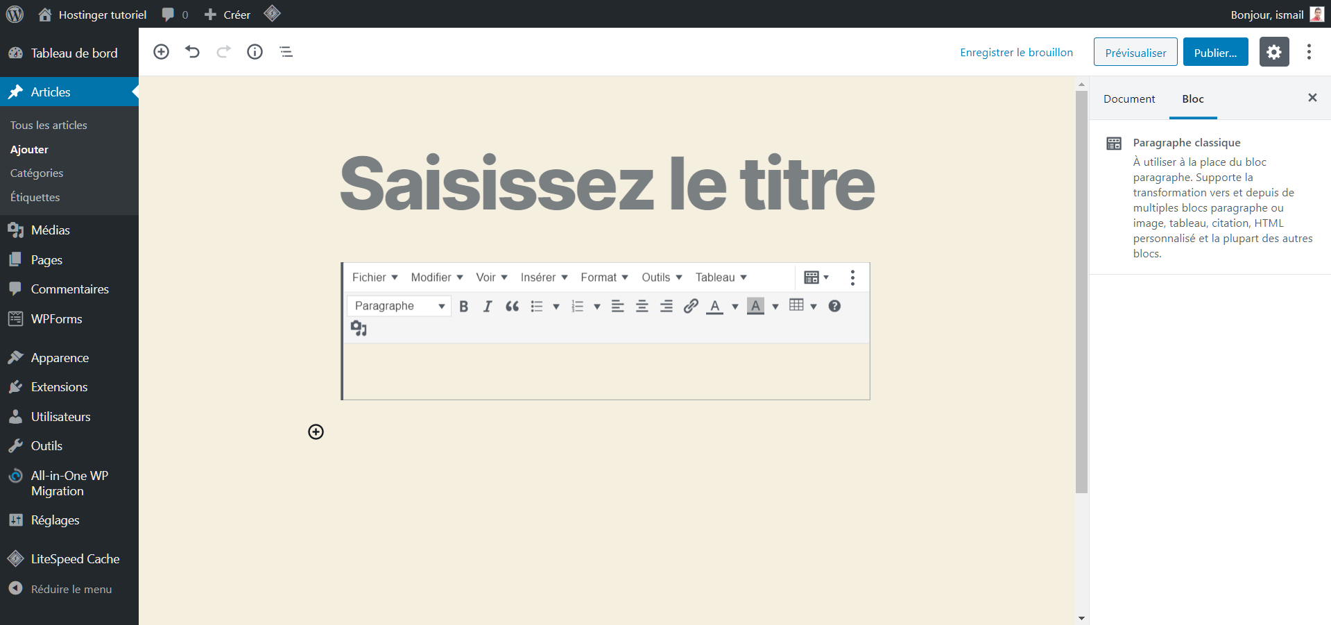The image size is (1331, 625).
Task: Insert a link using the chain icon
Action: click(690, 306)
